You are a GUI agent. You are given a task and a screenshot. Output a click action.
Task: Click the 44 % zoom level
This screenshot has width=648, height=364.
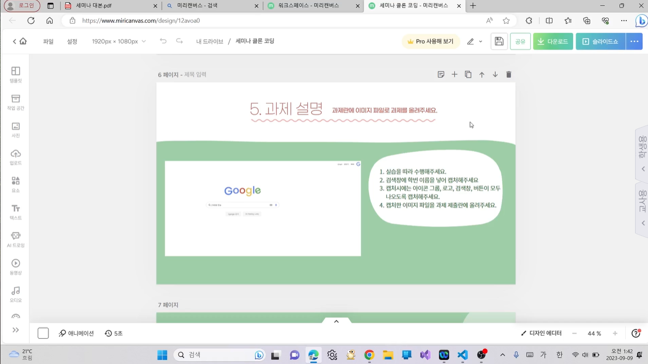click(x=594, y=334)
